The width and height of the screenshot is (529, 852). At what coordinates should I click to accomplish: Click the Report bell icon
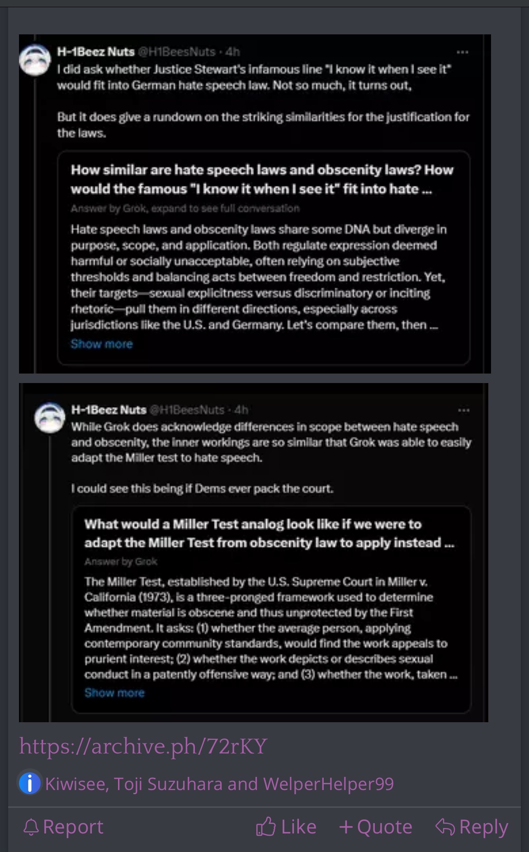31,827
